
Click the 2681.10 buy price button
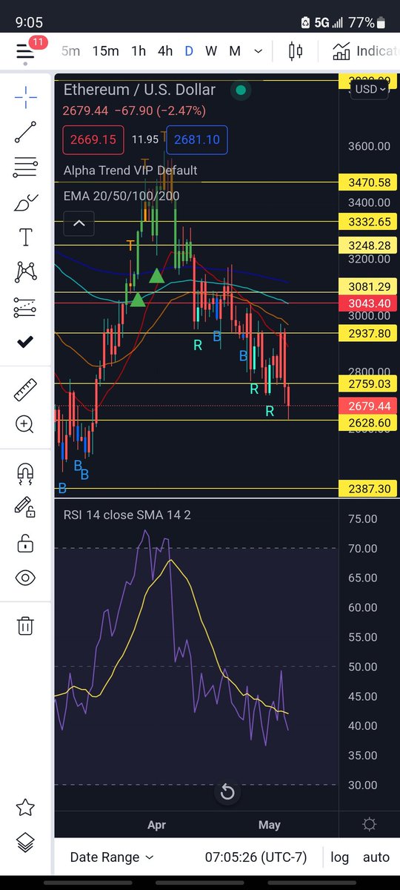(x=197, y=139)
